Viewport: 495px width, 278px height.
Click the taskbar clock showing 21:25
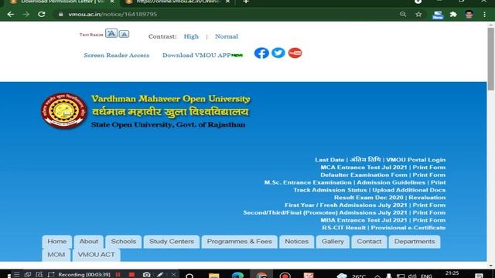[x=452, y=273]
